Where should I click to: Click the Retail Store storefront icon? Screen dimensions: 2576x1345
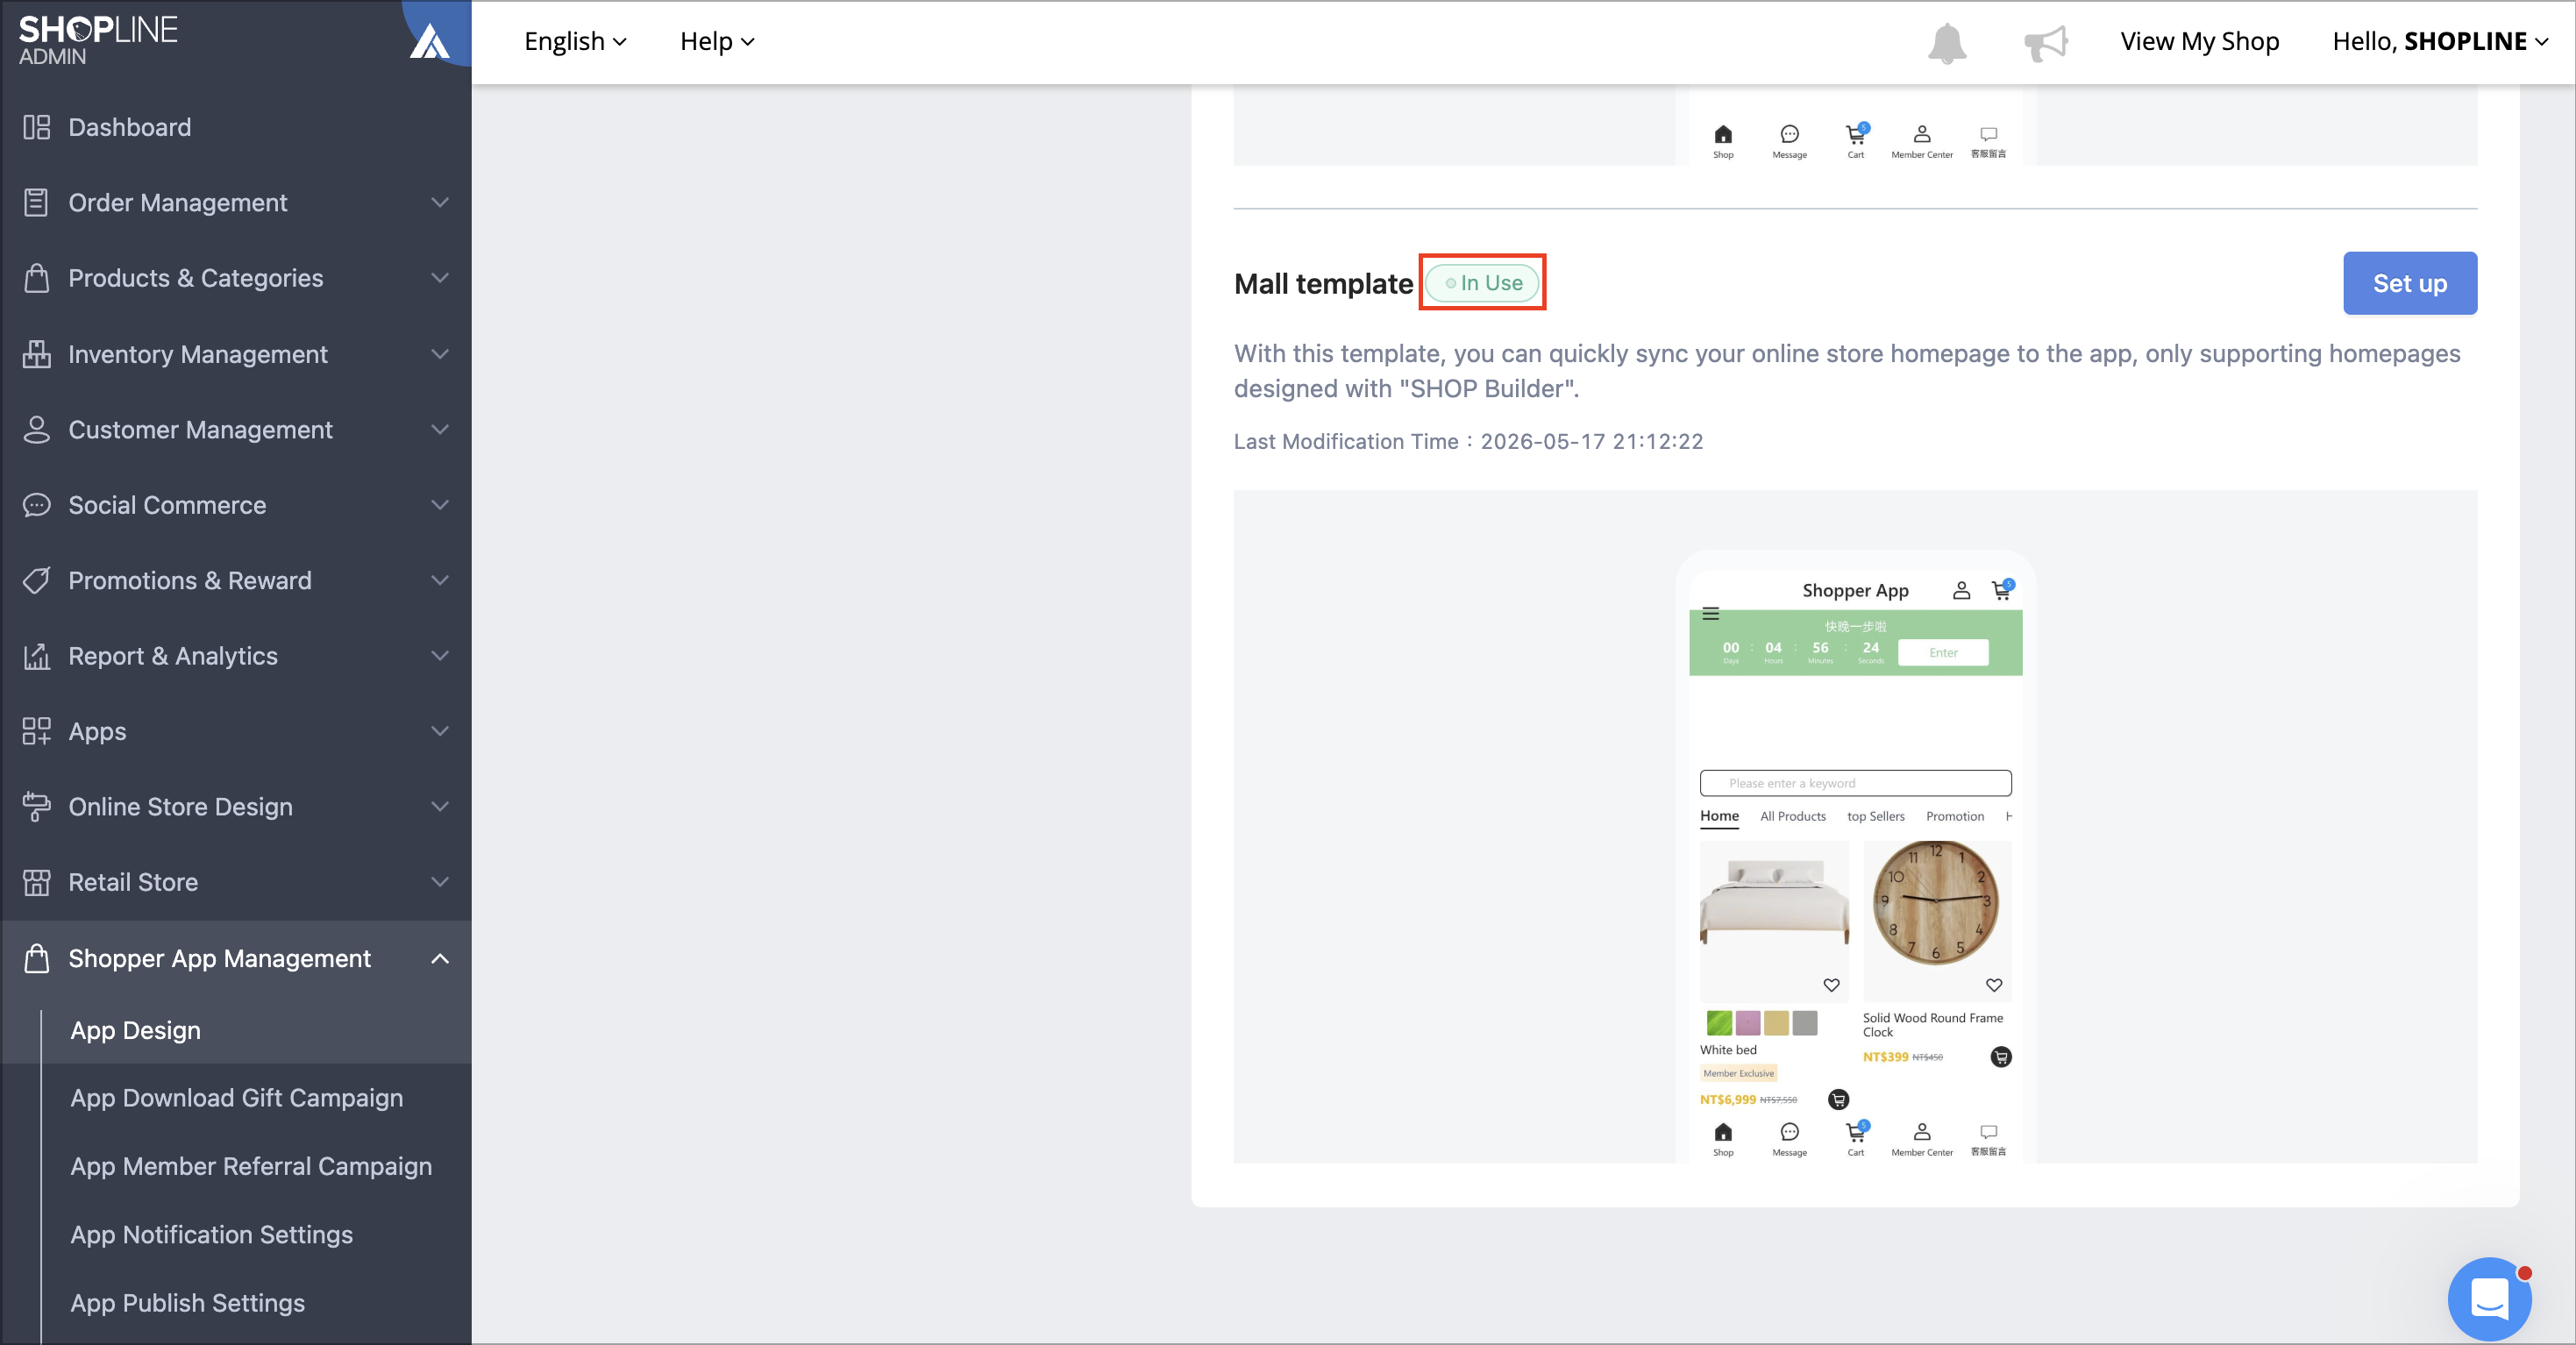[36, 882]
